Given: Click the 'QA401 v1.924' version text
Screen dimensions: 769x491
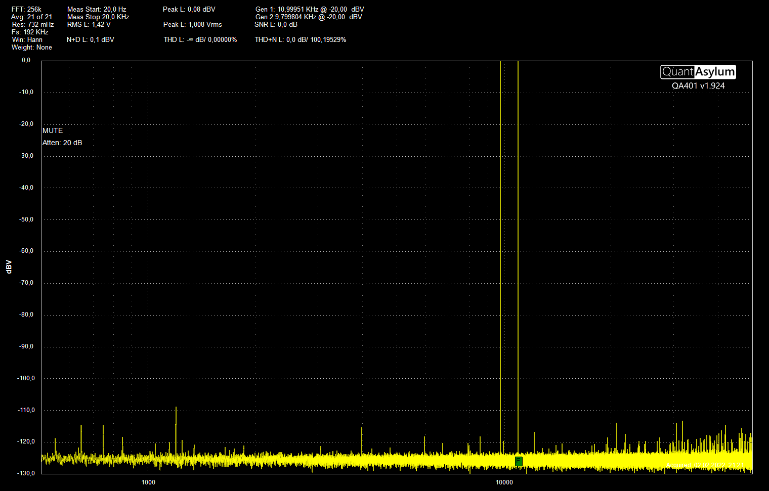Looking at the screenshot, I should [x=698, y=86].
